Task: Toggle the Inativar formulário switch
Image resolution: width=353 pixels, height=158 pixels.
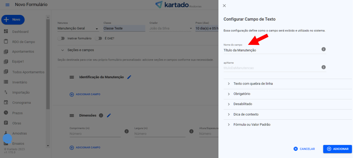Action: [x=61, y=38]
